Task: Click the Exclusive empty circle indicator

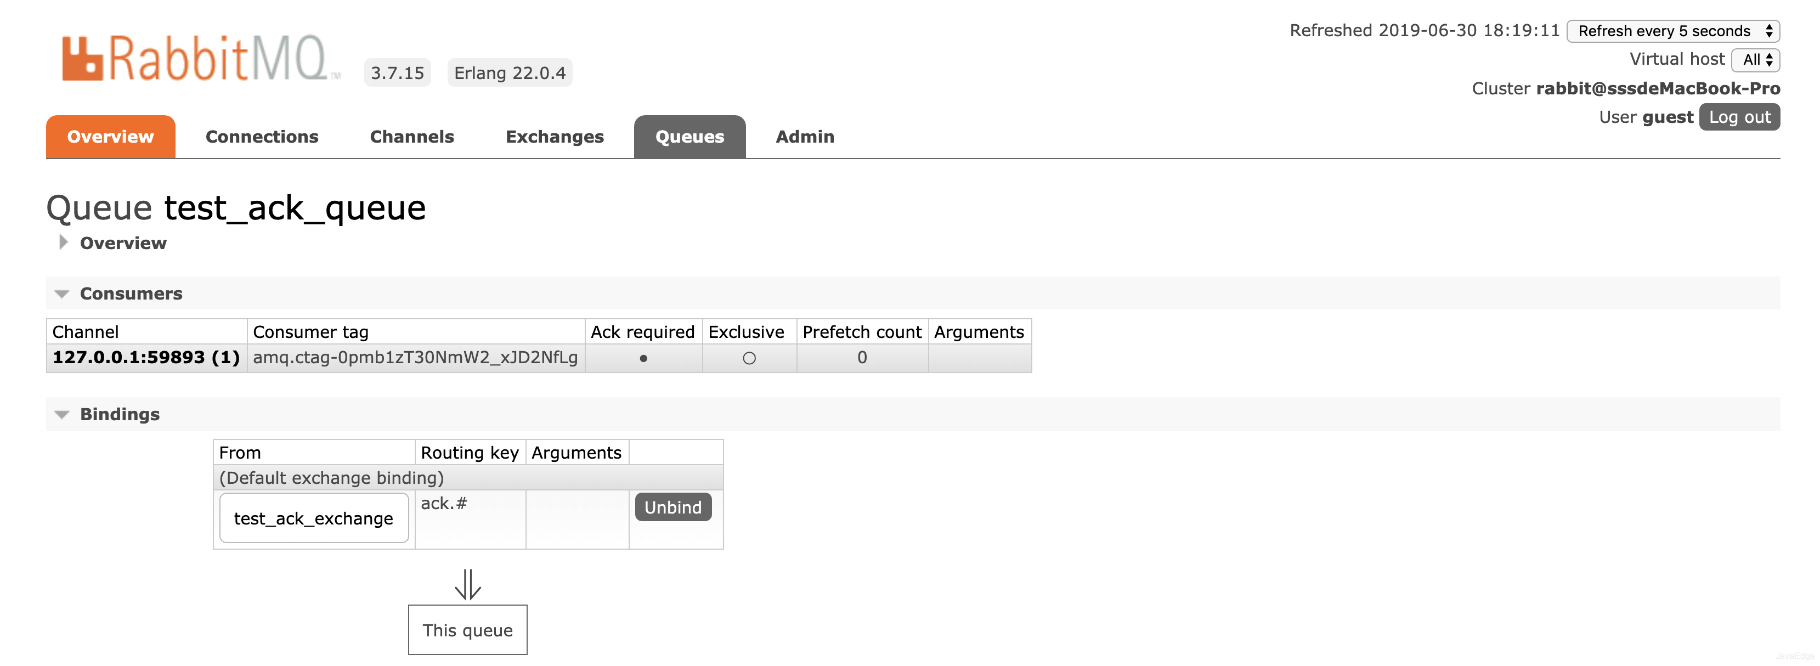Action: pos(749,358)
